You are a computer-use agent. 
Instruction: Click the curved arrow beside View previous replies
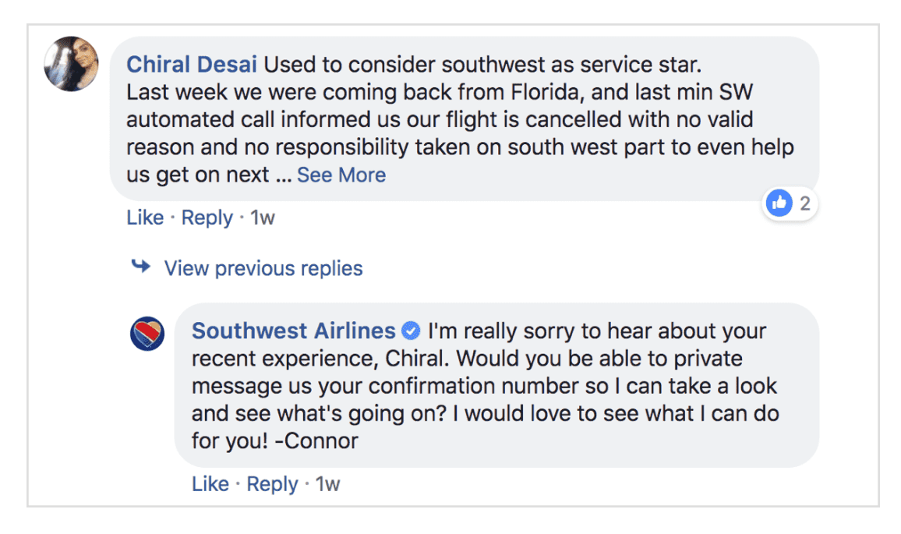(x=141, y=267)
